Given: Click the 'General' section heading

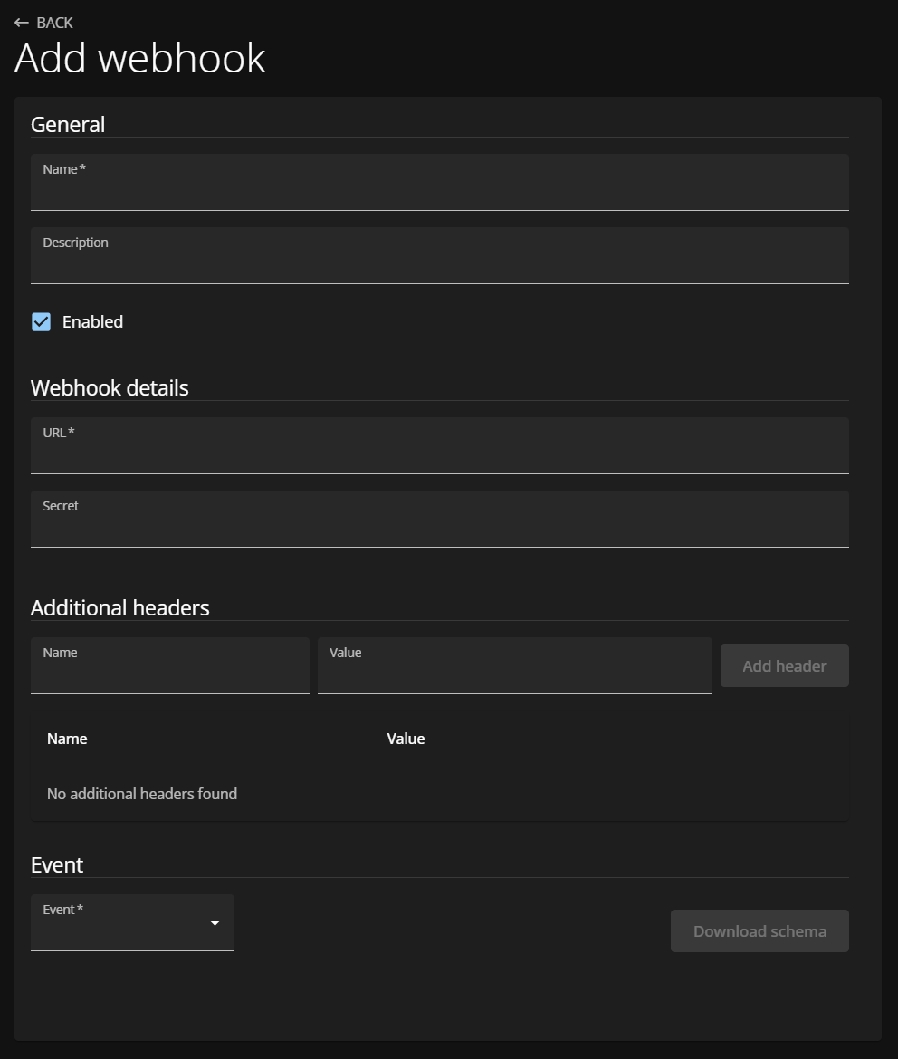Looking at the screenshot, I should 68,124.
